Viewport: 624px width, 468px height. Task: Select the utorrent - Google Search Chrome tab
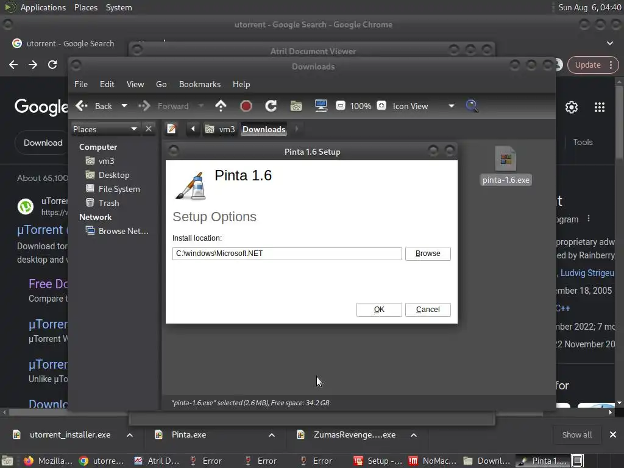[x=63, y=43]
